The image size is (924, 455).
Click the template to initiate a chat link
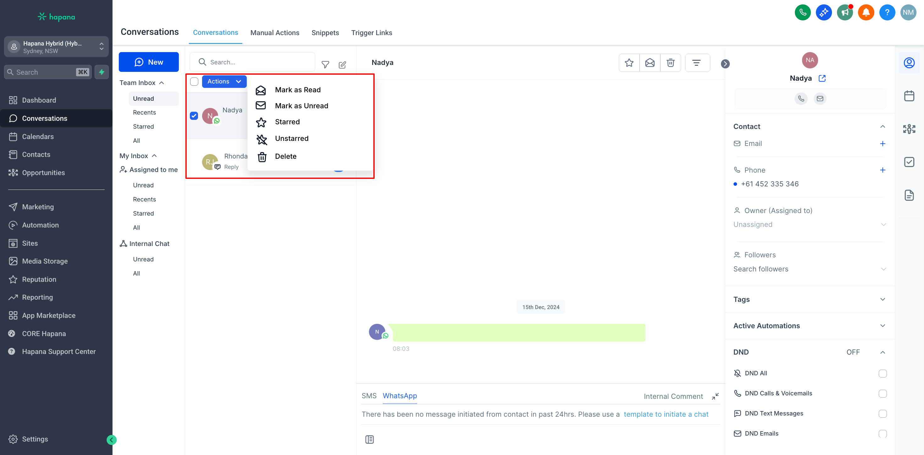(x=666, y=414)
